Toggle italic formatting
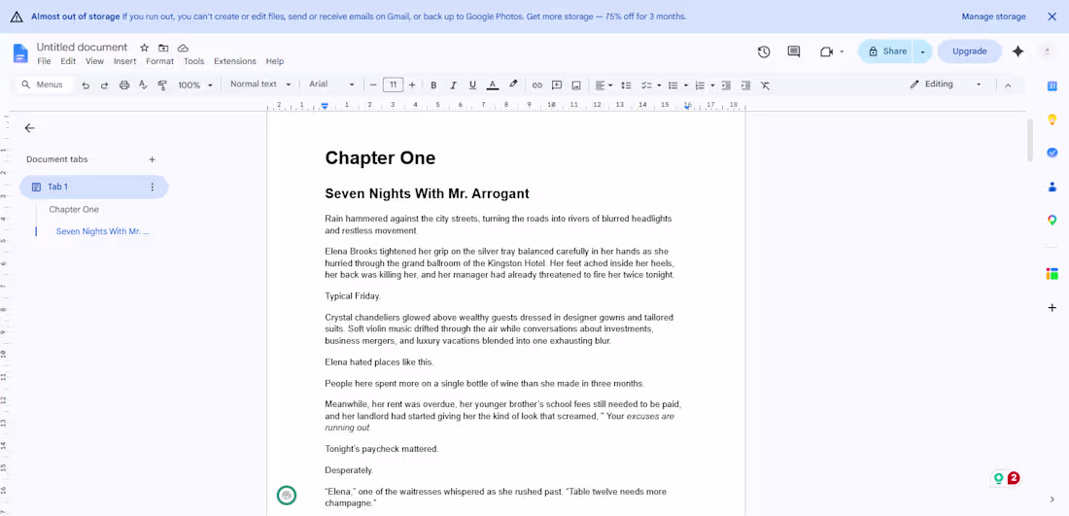This screenshot has height=516, width=1069. (x=453, y=86)
